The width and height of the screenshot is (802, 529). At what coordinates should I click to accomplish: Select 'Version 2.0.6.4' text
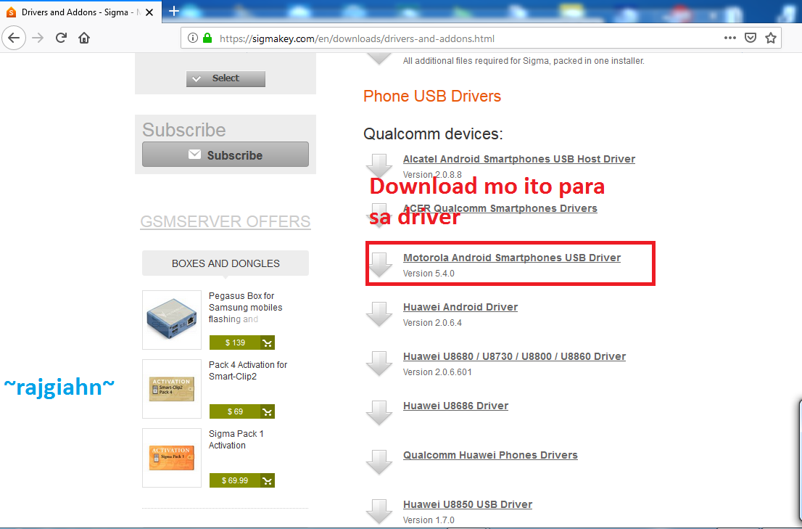click(432, 323)
